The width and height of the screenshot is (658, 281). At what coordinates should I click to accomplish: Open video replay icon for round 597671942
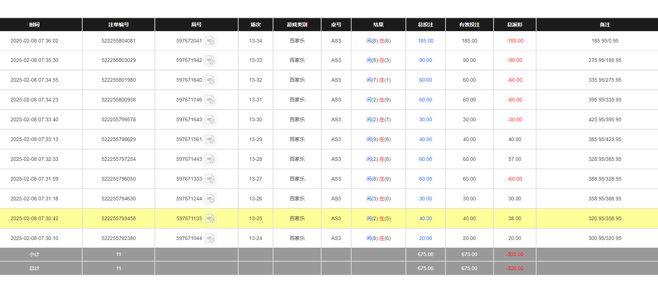[210, 60]
